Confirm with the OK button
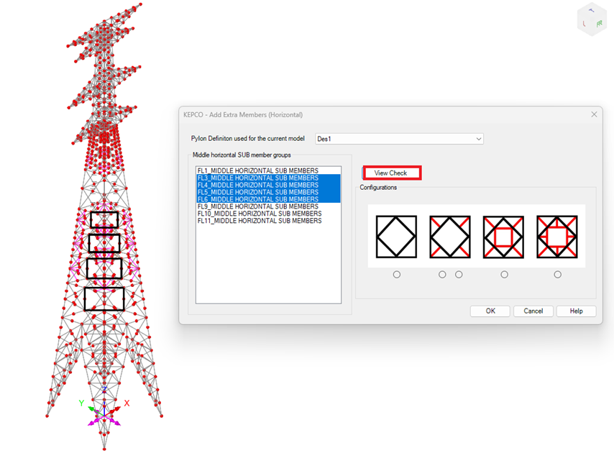 pyautogui.click(x=490, y=311)
